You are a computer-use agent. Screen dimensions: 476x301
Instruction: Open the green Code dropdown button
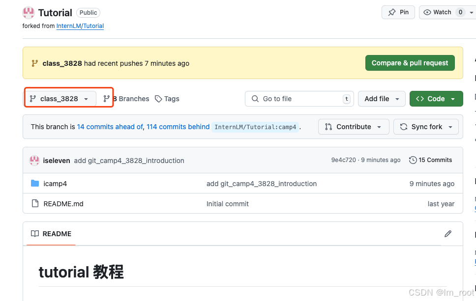pos(436,99)
